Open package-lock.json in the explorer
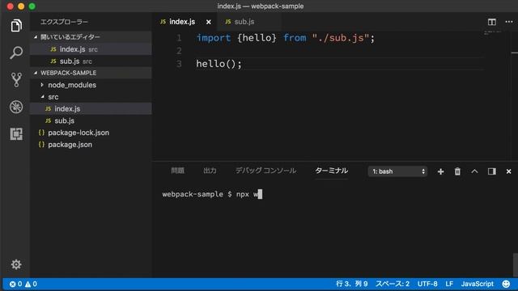 pyautogui.click(x=91, y=133)
